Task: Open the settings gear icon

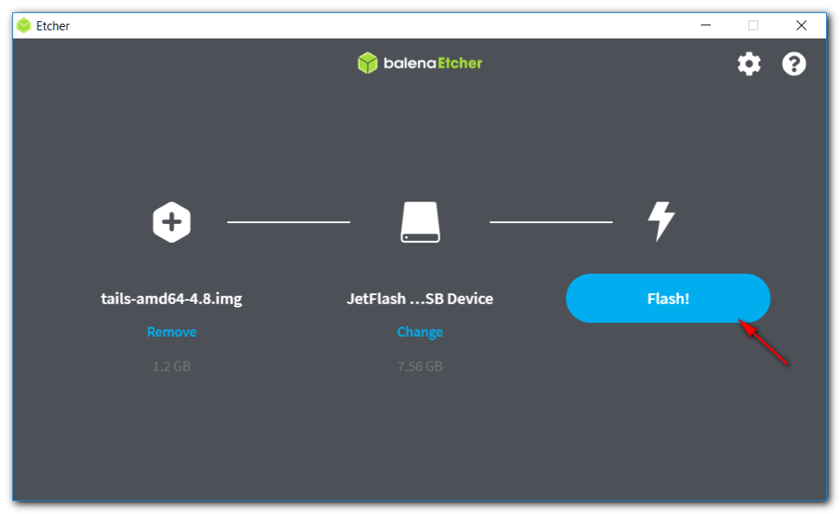Action: pos(749,64)
